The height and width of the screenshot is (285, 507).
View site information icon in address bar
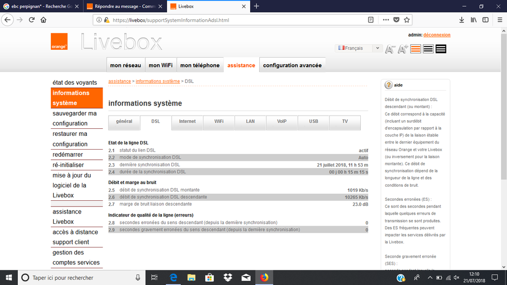point(99,20)
